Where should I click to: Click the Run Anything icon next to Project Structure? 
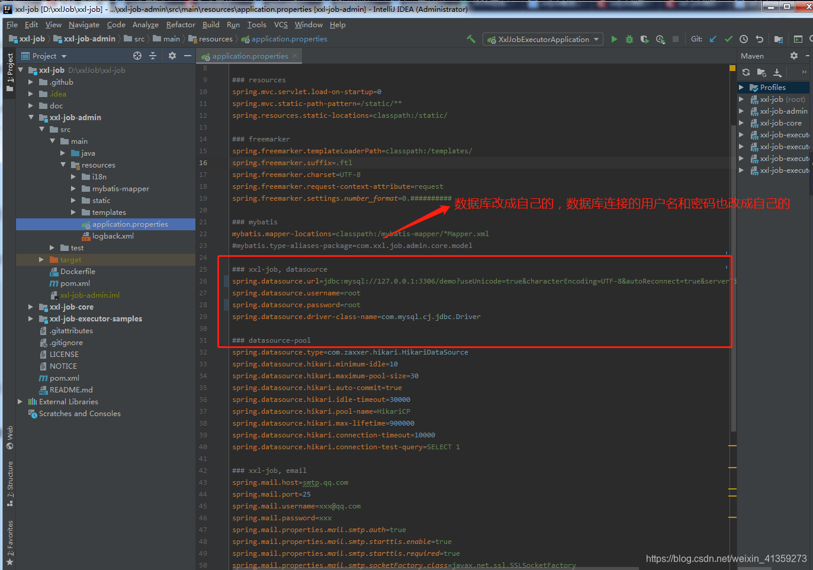[x=798, y=39]
